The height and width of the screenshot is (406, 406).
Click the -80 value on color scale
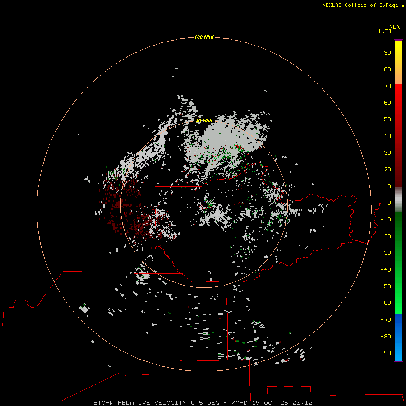(x=386, y=337)
